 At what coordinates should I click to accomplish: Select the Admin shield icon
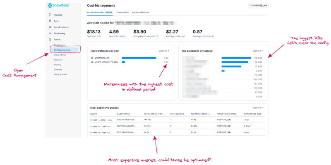[50, 39]
